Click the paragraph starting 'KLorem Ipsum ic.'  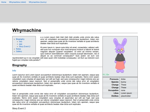point(56,54)
